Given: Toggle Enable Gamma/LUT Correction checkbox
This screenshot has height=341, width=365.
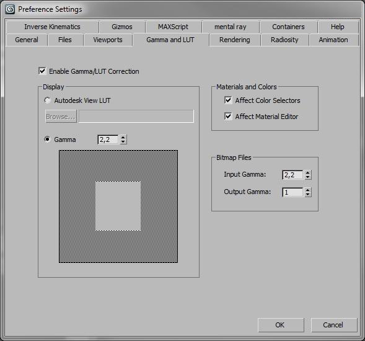Looking at the screenshot, I should (x=42, y=71).
